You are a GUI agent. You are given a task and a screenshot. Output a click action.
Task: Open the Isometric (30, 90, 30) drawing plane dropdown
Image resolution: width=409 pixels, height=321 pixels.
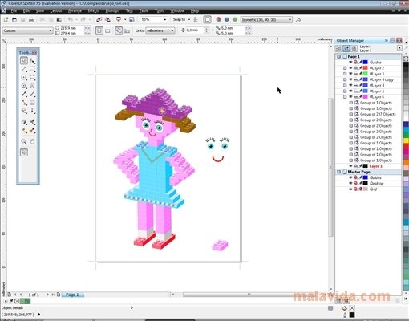290,20
